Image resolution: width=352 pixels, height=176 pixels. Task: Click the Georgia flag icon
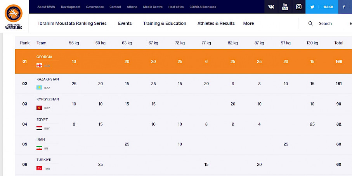tap(39, 66)
